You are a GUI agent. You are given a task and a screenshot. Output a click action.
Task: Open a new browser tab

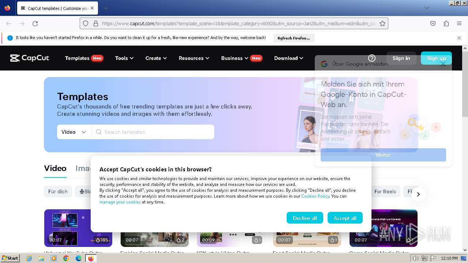click(106, 8)
